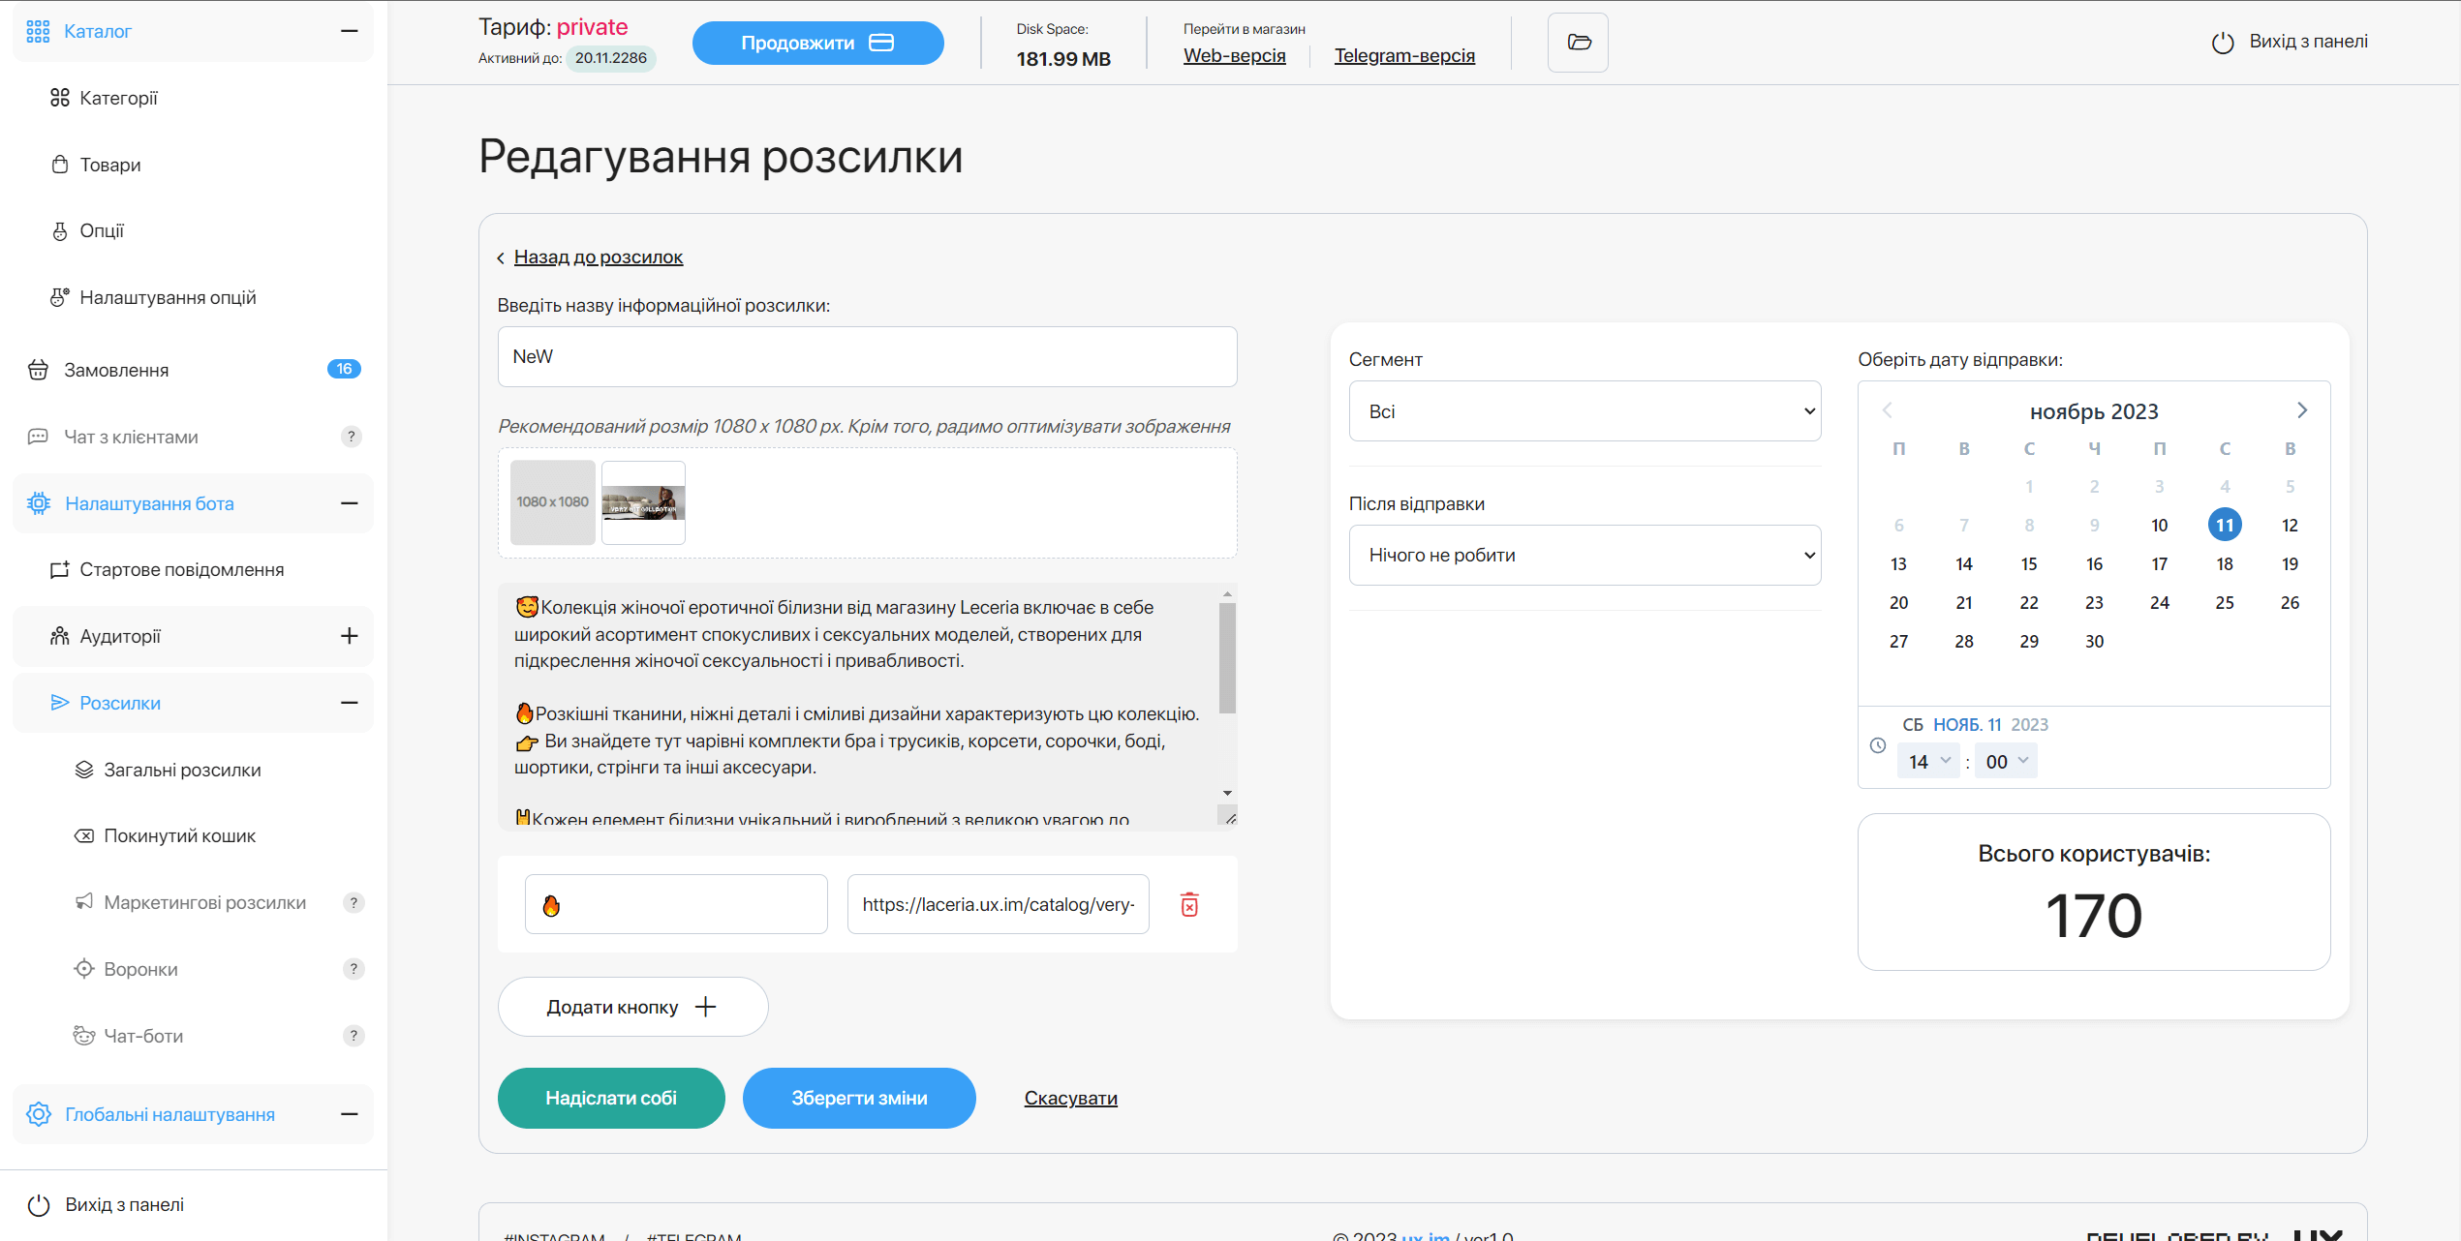The image size is (2461, 1241).
Task: Follow the Назад до розсилок link
Action: tap(598, 257)
